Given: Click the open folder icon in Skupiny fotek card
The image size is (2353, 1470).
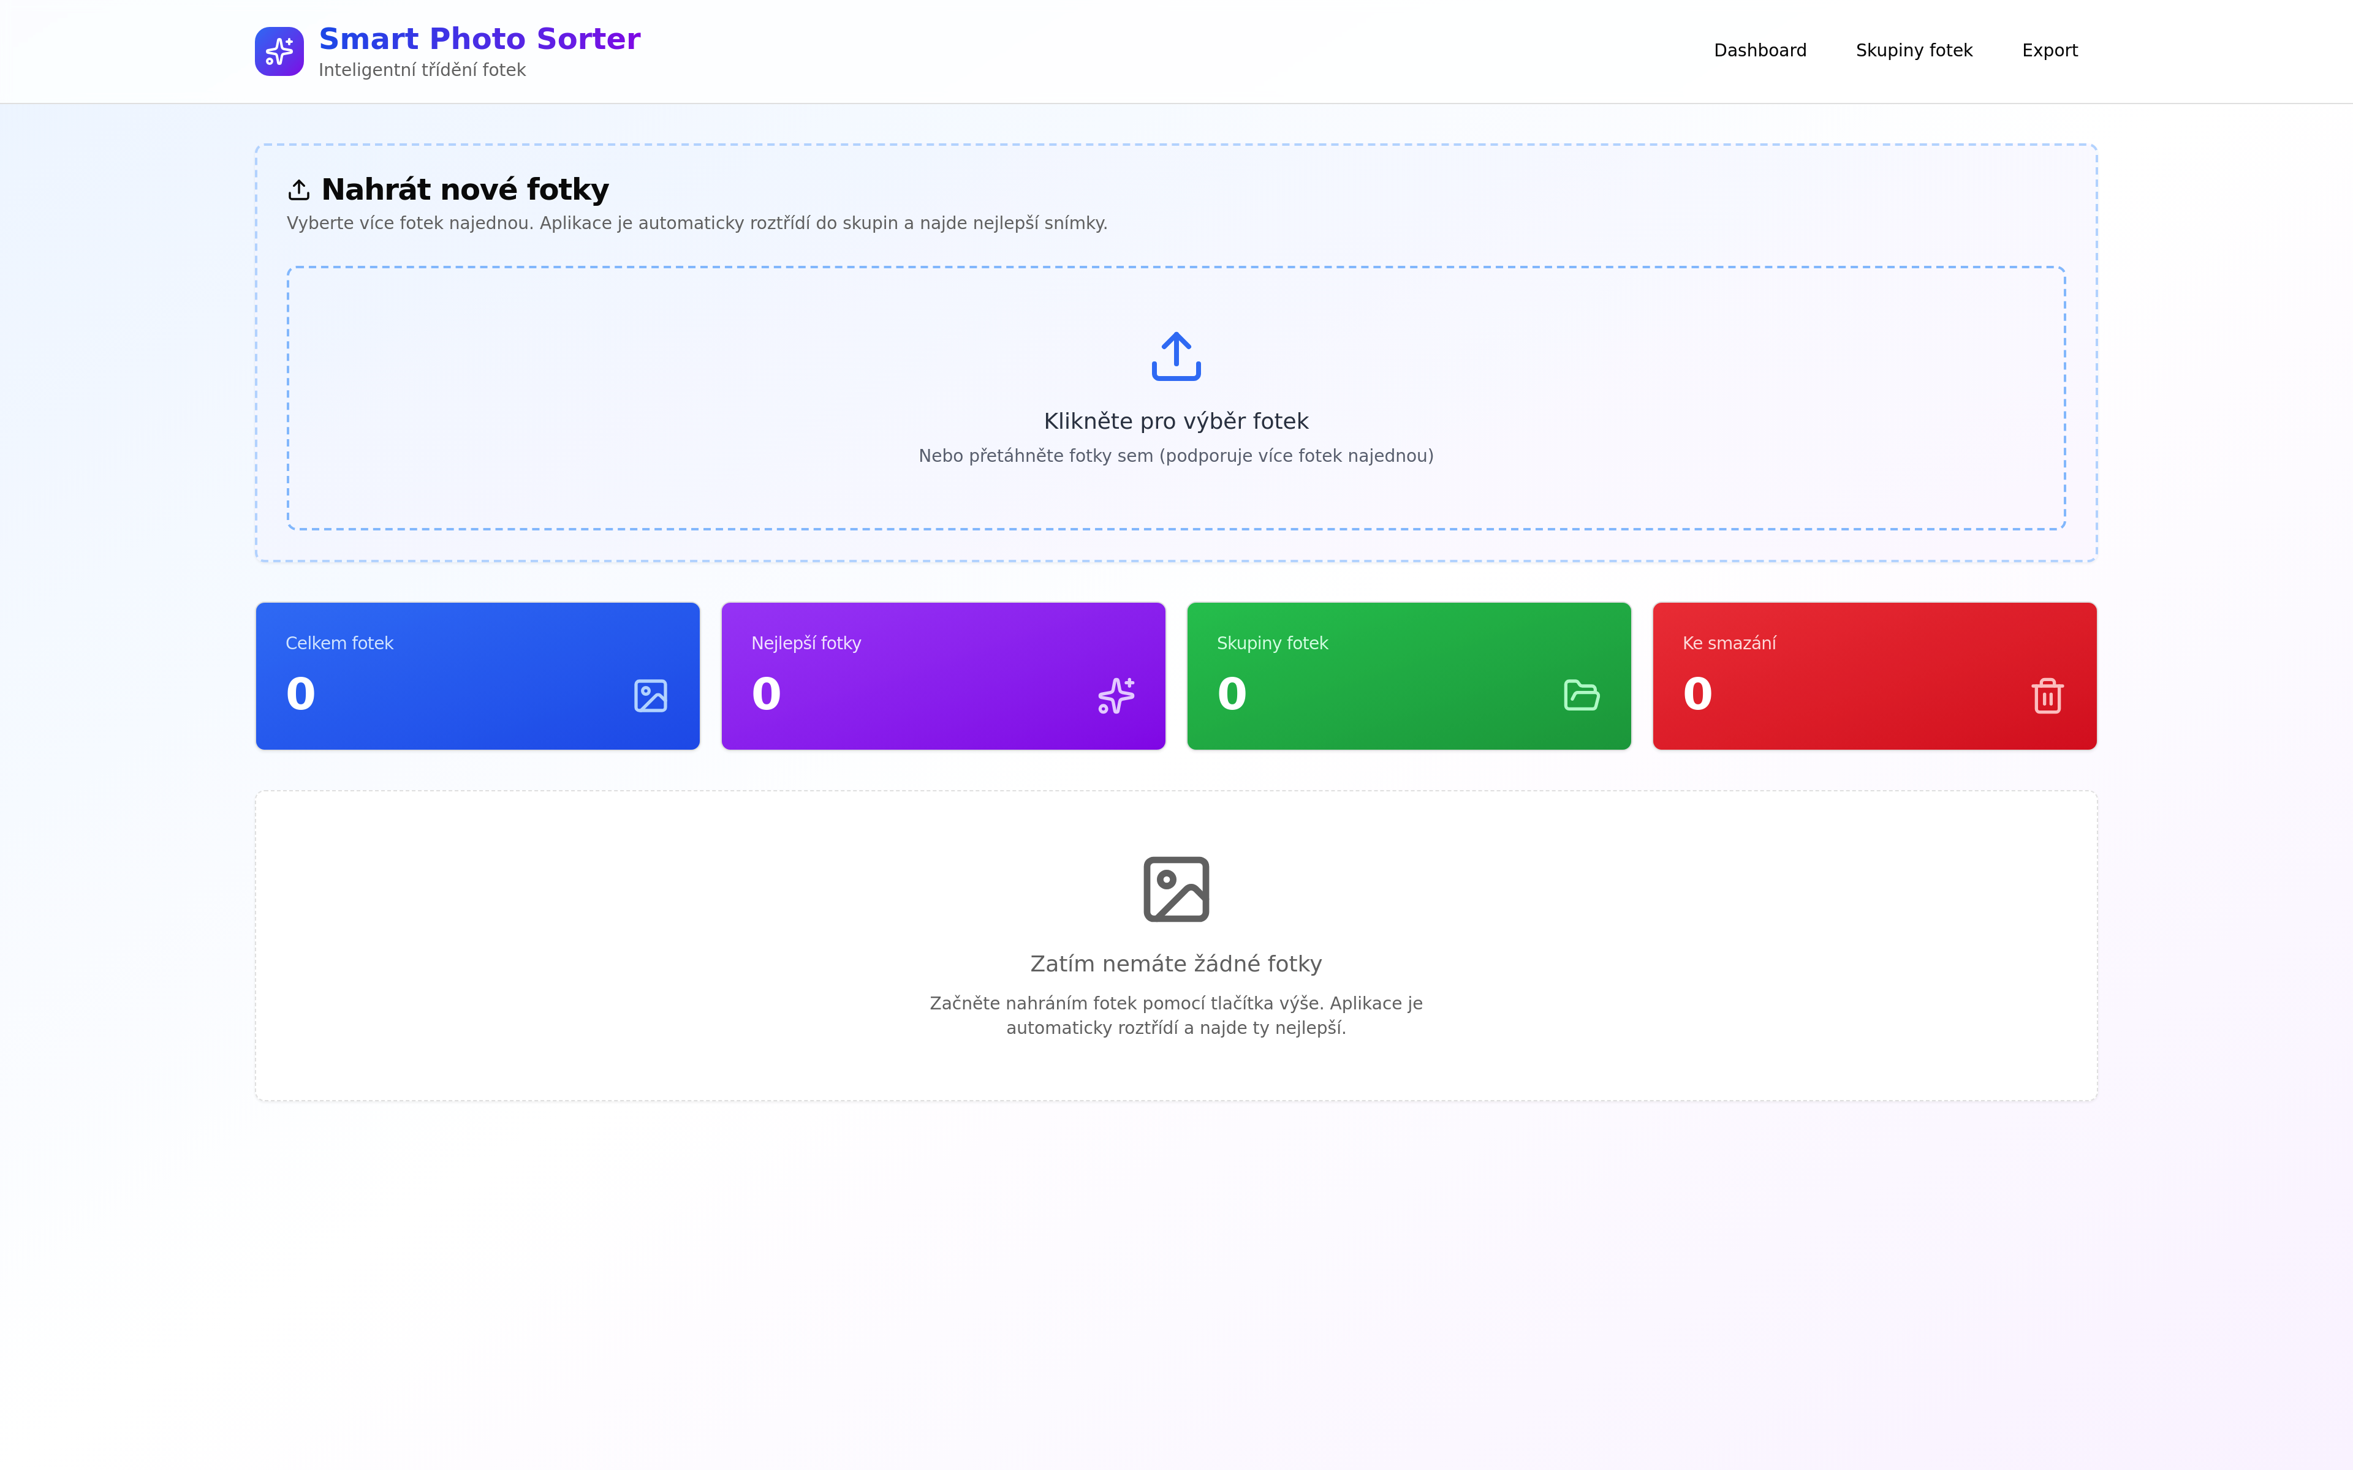Looking at the screenshot, I should [1581, 696].
